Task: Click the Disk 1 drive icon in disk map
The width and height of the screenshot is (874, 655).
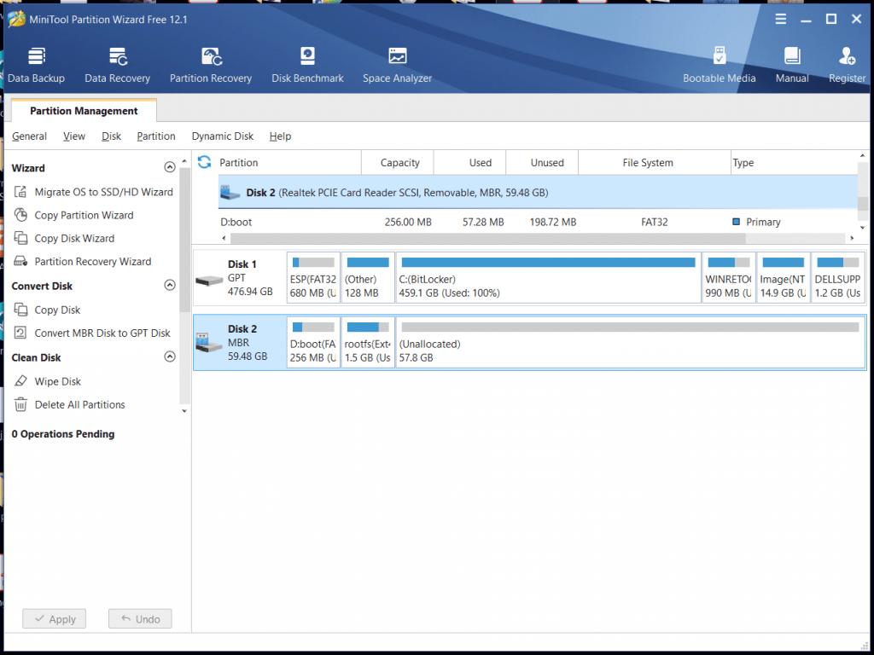Action: pyautogui.click(x=209, y=280)
